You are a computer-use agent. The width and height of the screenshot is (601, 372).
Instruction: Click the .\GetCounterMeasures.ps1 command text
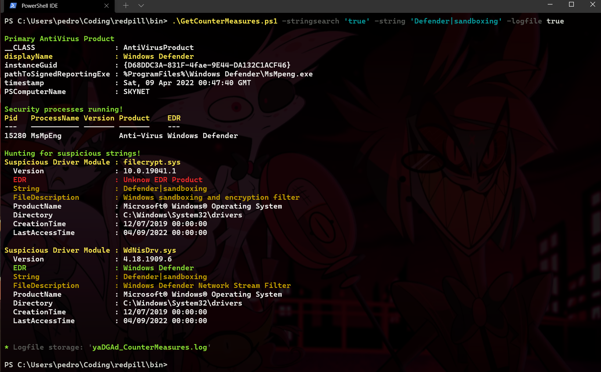click(x=225, y=21)
